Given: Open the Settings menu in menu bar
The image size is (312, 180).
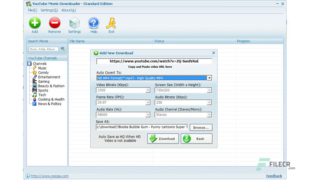Looking at the screenshot, I should [49, 10].
